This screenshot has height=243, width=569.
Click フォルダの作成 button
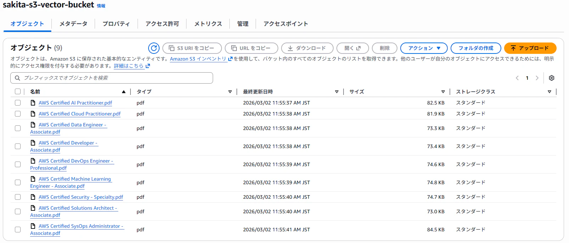(476, 48)
